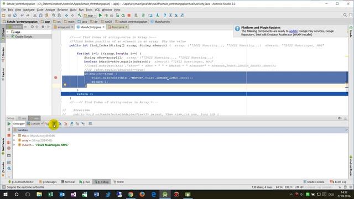Viewport: 354px width, 199px height.
Task: Click the Paste toolbar icon
Action: coord(46,15)
